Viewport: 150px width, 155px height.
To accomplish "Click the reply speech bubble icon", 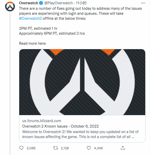I will click(x=21, y=148).
